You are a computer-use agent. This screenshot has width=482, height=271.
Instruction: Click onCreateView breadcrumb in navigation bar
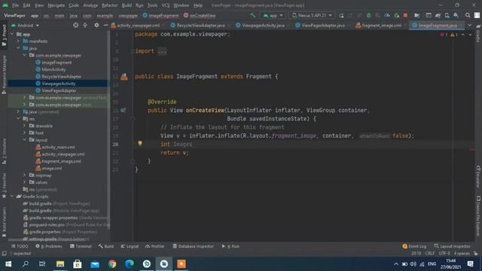pyautogui.click(x=200, y=15)
